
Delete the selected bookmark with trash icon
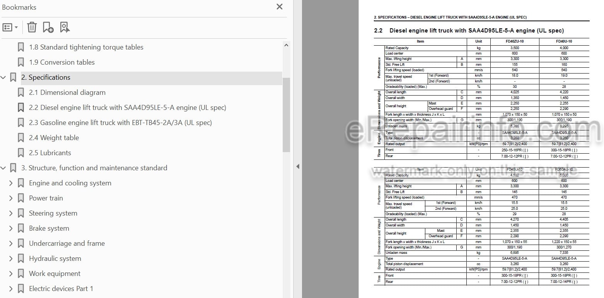tap(32, 27)
